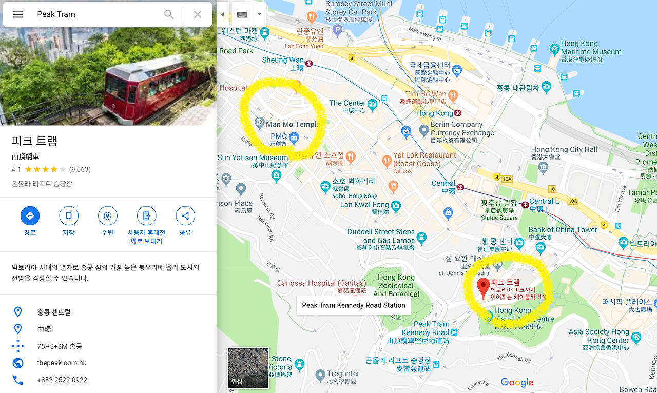Click the 저장 bookmark icon
This screenshot has width=657, height=393.
click(69, 216)
